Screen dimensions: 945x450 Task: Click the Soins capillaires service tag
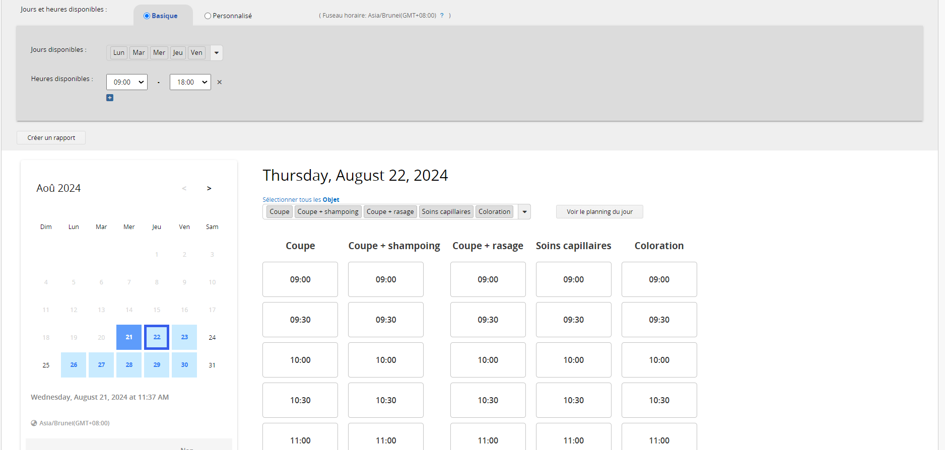[x=446, y=212]
